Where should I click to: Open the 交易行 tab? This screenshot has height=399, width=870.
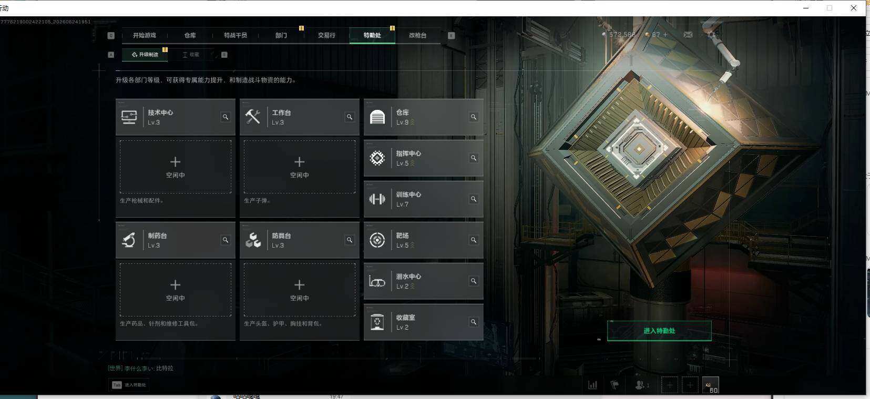(326, 35)
